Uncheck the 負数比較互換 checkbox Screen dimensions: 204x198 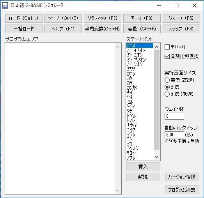pos(167,57)
